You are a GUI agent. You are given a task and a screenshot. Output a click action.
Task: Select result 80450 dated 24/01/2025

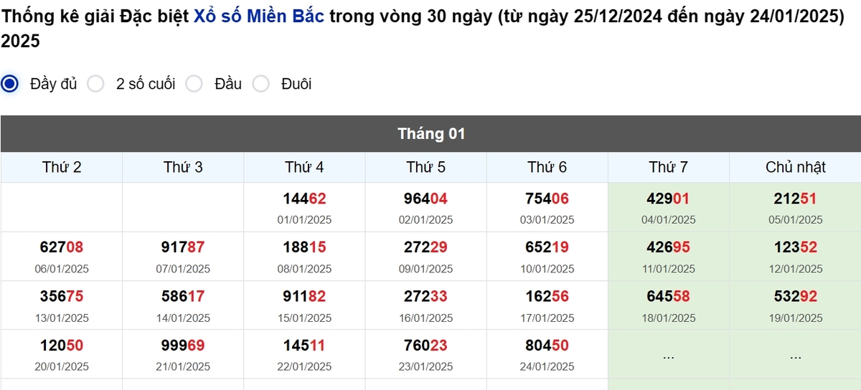[x=547, y=346]
